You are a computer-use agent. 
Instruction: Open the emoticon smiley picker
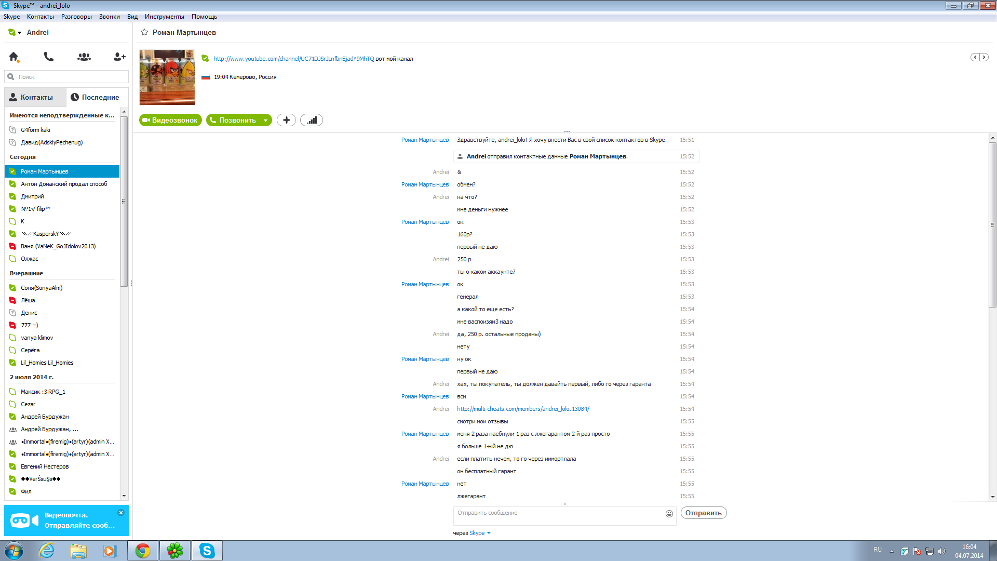pyautogui.click(x=669, y=514)
